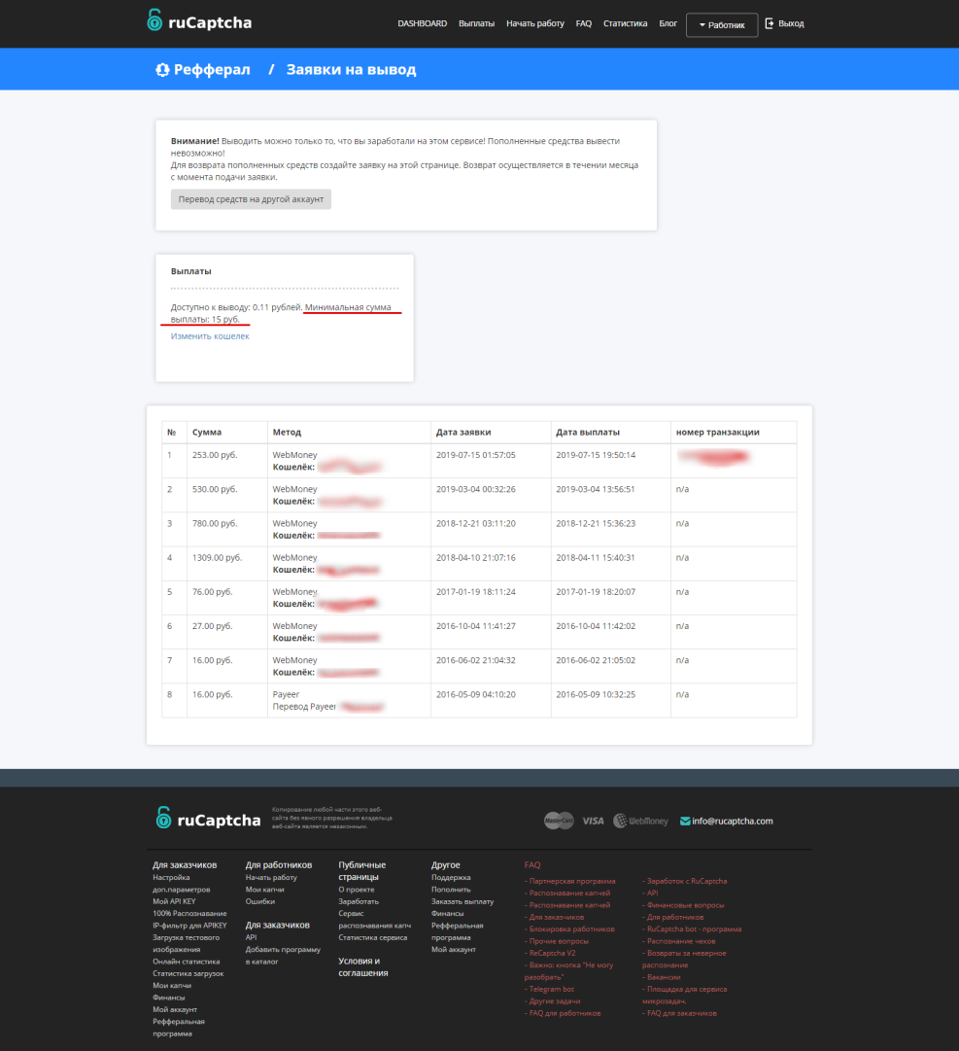Click the Мой API KEY footer link
The height and width of the screenshot is (1051, 959).
[x=174, y=901]
